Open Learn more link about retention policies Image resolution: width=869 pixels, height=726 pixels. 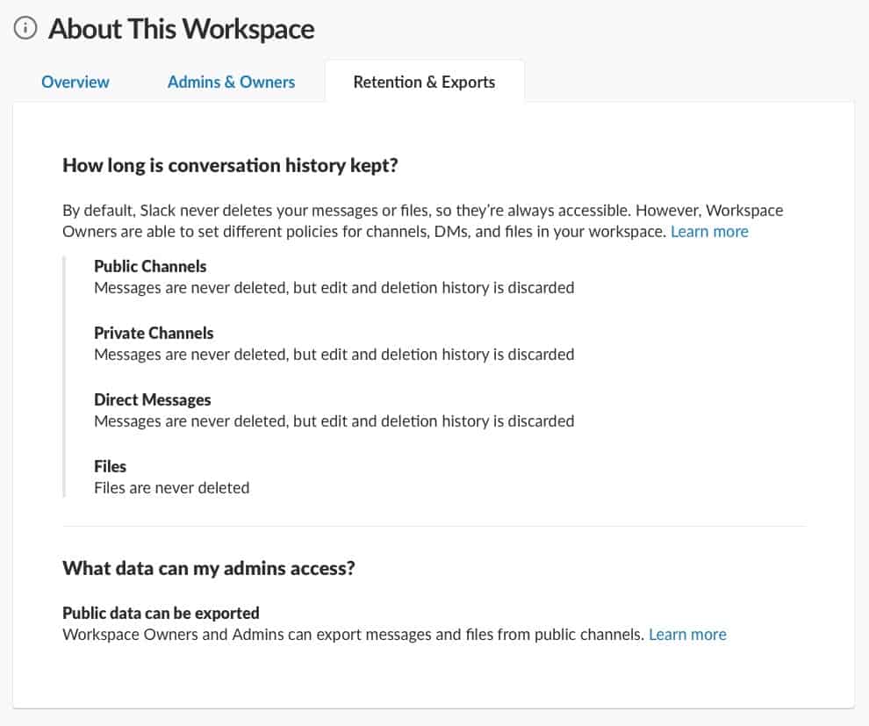point(709,232)
